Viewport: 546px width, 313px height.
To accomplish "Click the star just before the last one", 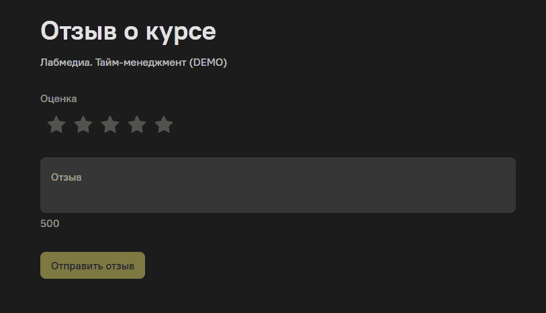I will tap(137, 124).
